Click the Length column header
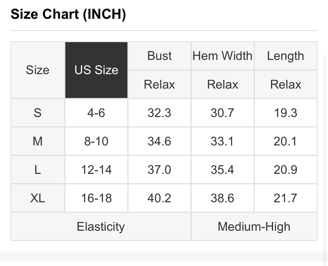Viewport: 328px width, 266px height. (x=286, y=56)
